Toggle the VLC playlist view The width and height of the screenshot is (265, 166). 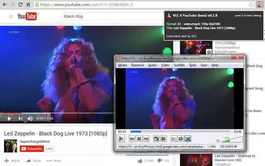(x=173, y=139)
